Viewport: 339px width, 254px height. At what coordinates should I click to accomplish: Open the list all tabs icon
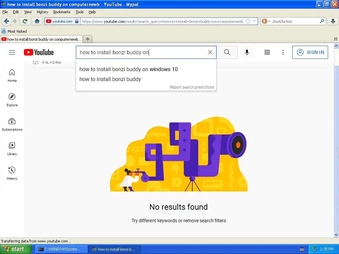coord(336,39)
